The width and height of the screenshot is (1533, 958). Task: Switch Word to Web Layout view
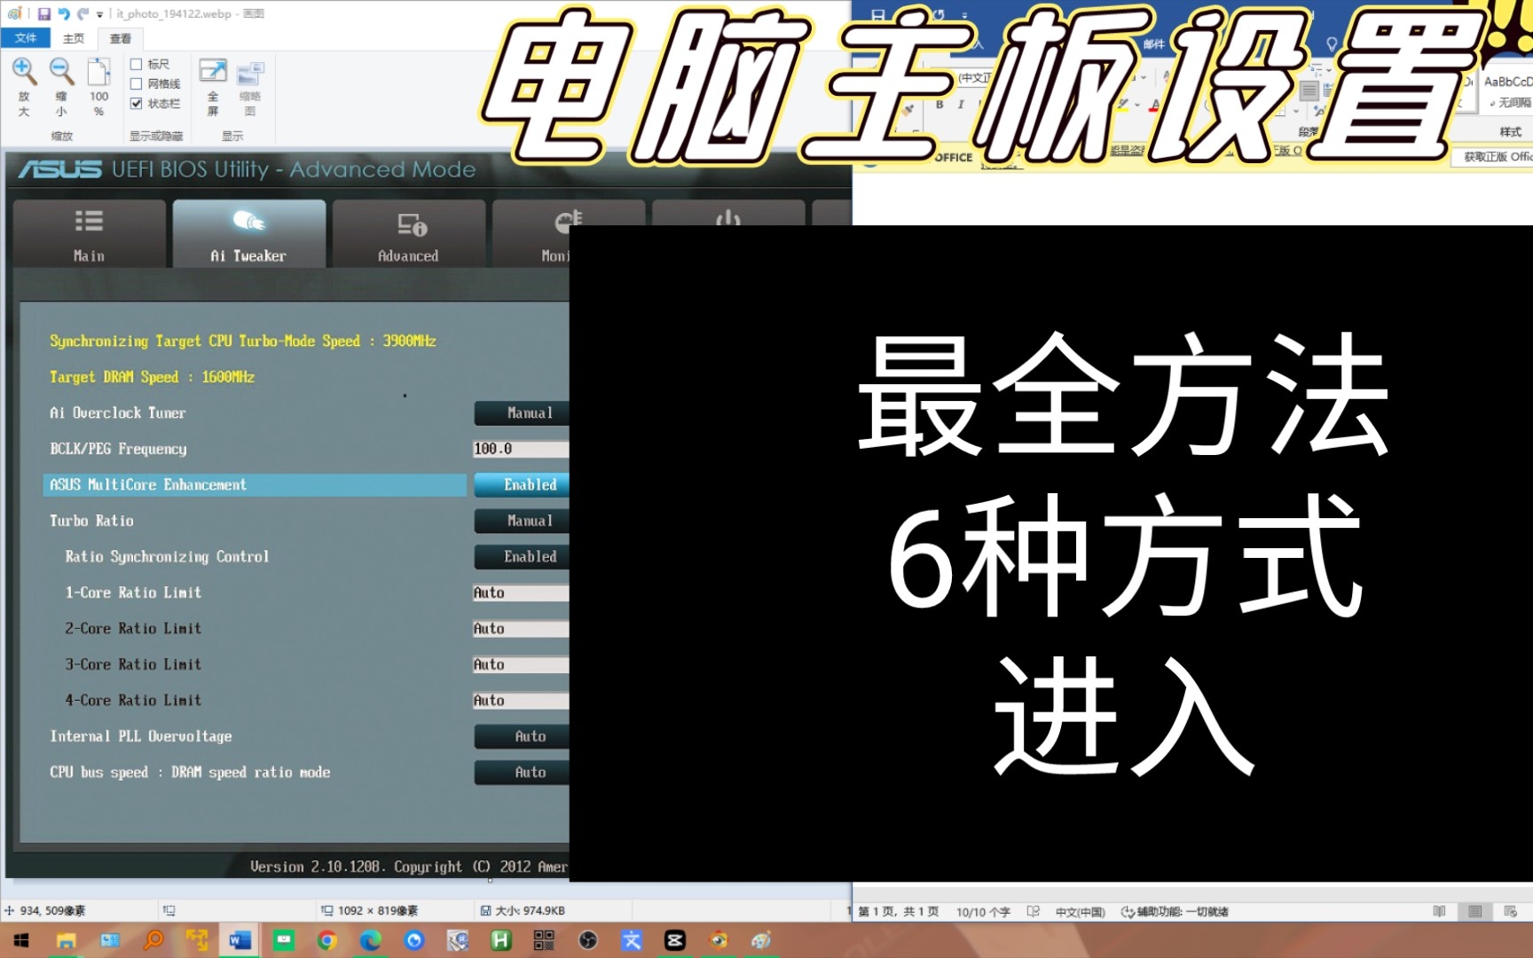pos(1511,911)
